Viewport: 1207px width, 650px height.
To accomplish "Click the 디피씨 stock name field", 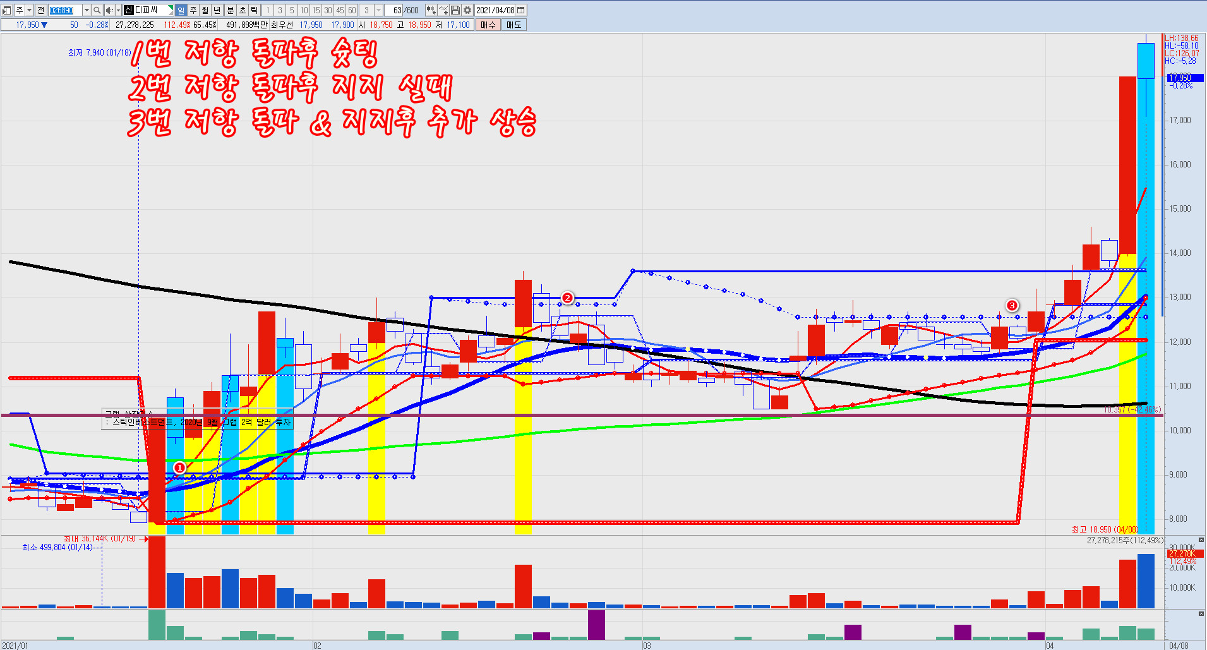I will point(149,10).
